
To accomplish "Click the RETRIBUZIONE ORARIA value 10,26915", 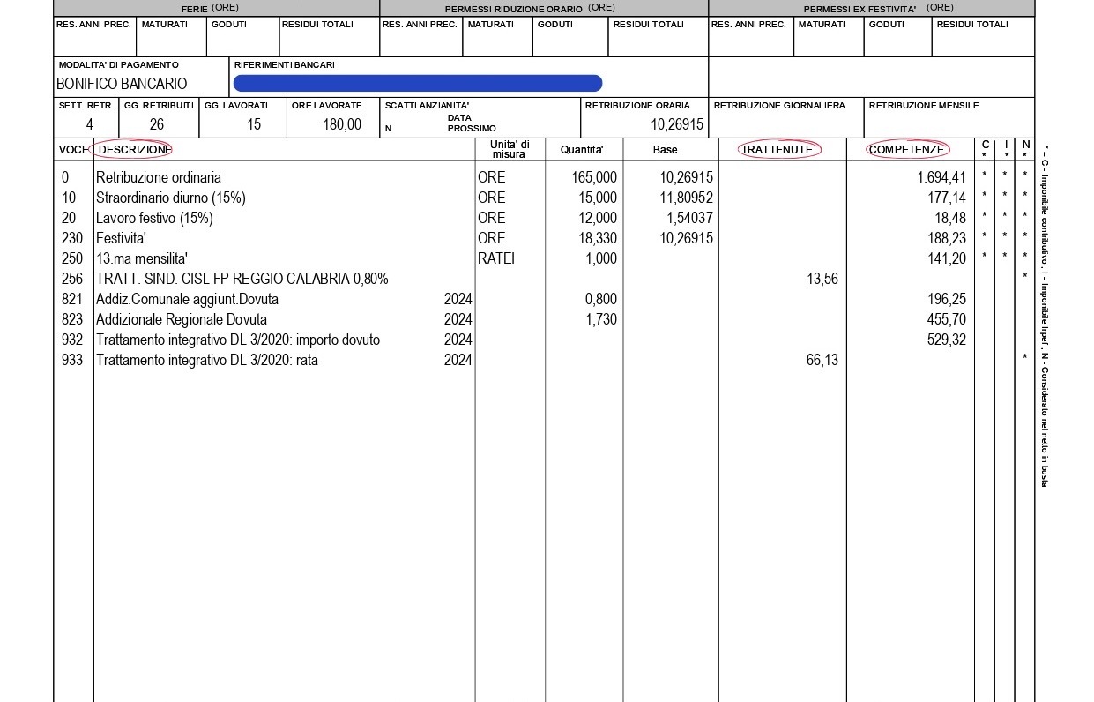I will click(x=677, y=124).
